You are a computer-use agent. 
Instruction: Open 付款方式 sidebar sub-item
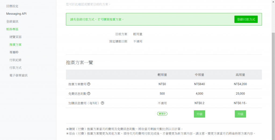pos(16,68)
